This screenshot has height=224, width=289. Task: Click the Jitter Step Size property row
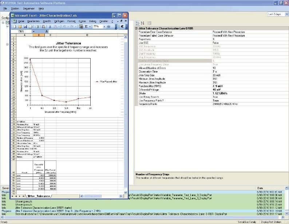click(x=212, y=75)
